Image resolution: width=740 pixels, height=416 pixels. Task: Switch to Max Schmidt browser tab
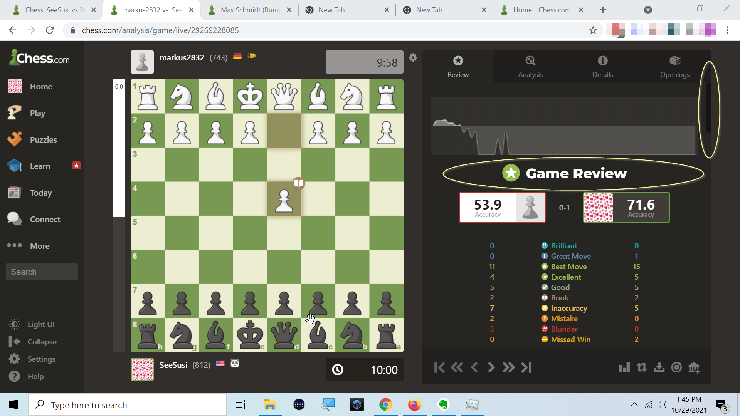(x=250, y=10)
